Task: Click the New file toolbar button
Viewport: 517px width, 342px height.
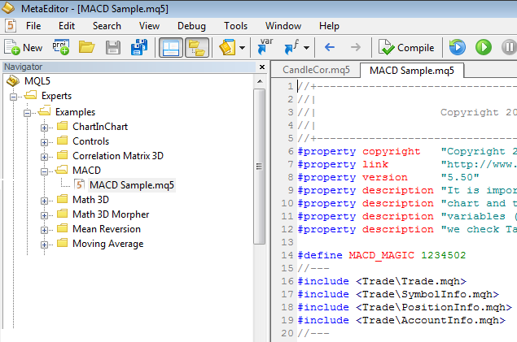Action: point(23,47)
